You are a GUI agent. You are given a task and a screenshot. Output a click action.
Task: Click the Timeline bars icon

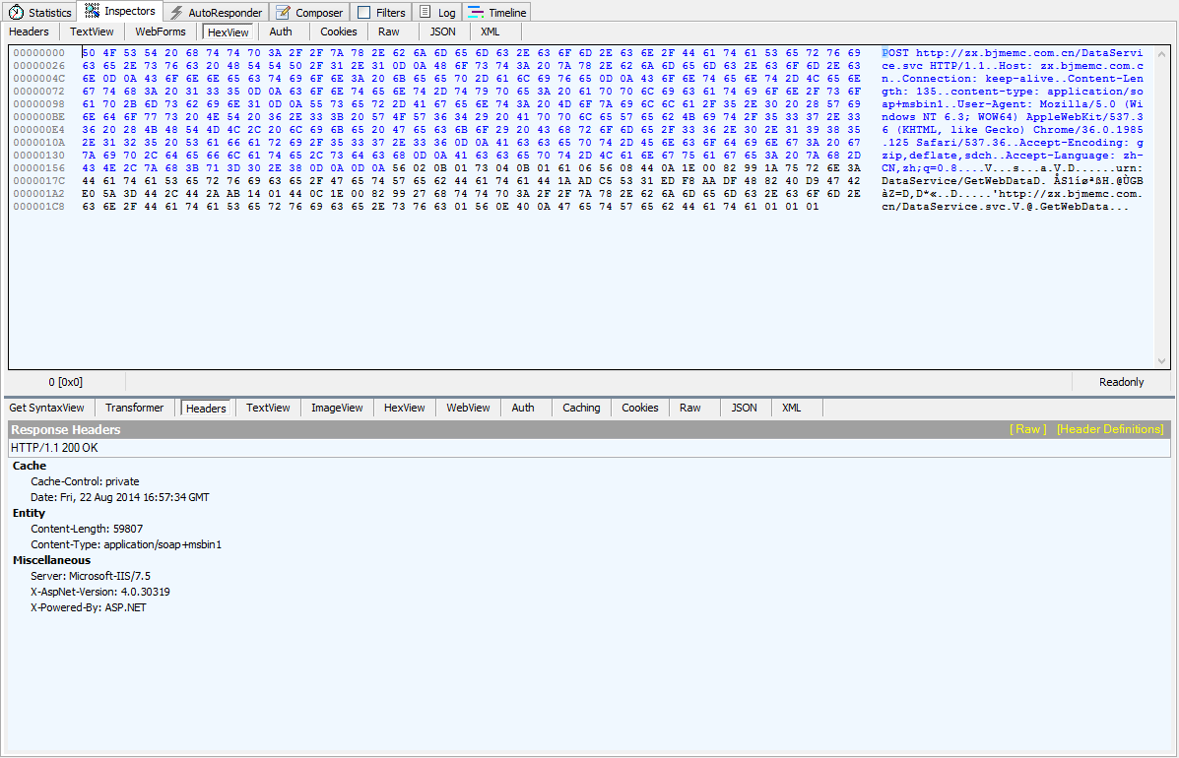click(x=476, y=13)
